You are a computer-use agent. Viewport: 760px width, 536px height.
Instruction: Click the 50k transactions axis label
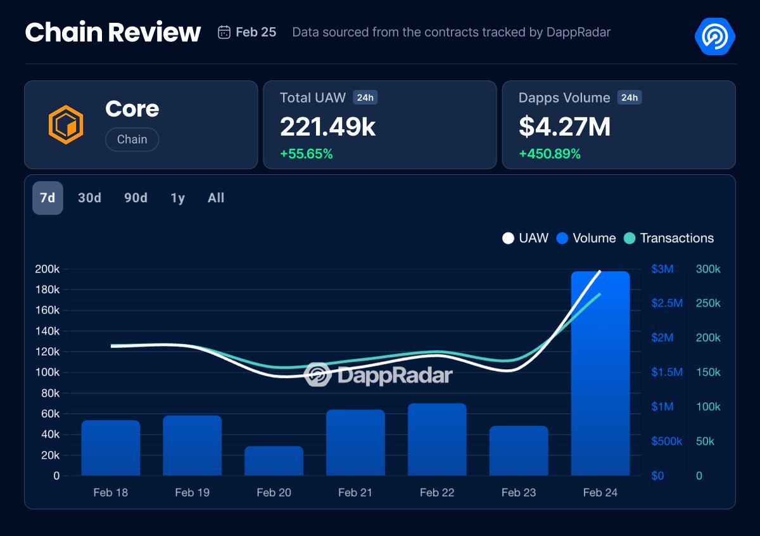point(706,441)
